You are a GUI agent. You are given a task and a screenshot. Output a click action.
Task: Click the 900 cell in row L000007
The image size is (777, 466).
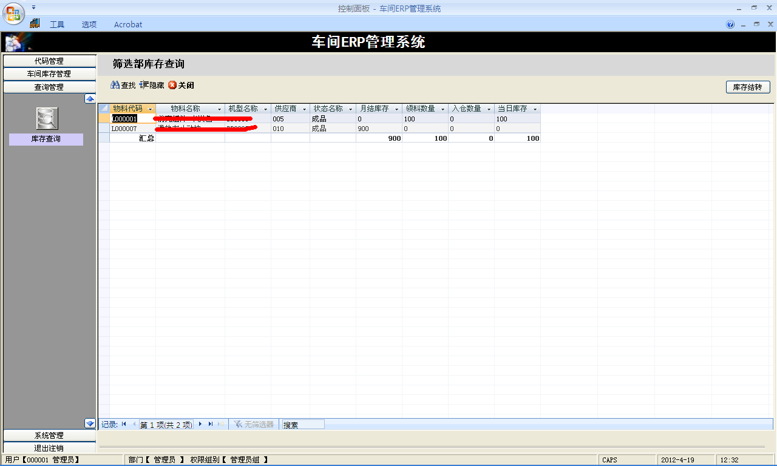[x=379, y=129]
